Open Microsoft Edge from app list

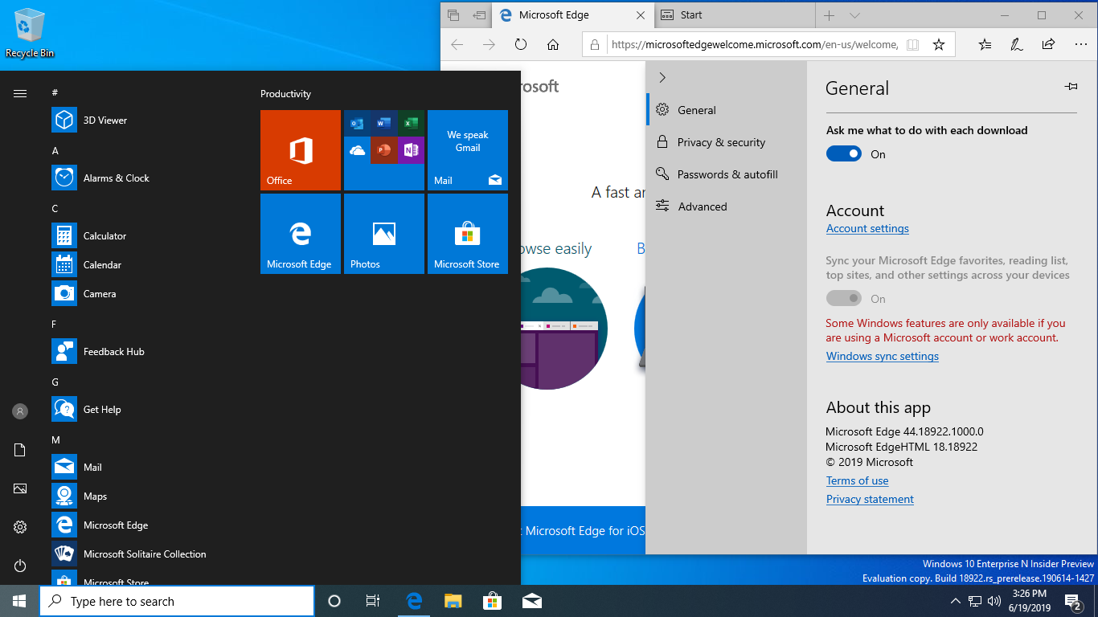coord(145,525)
